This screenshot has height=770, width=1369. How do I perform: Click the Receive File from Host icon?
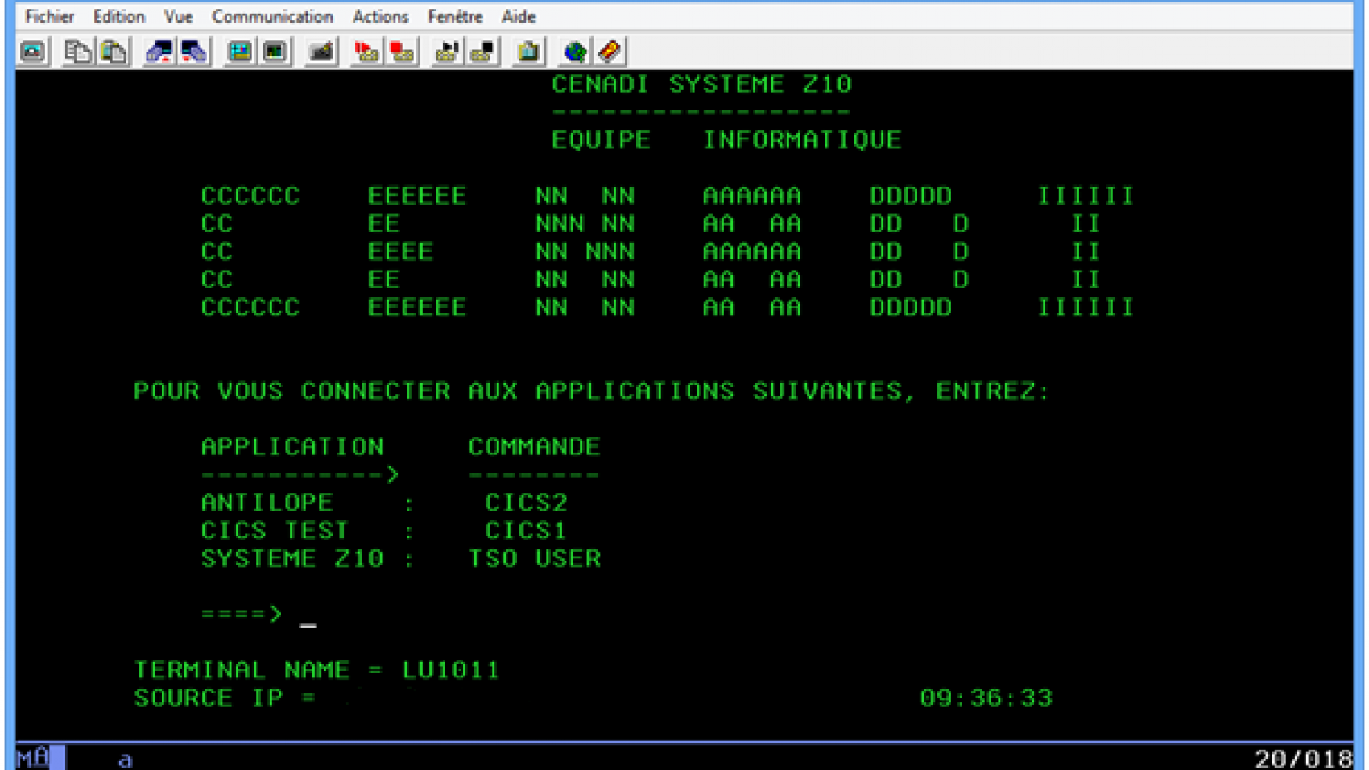194,52
